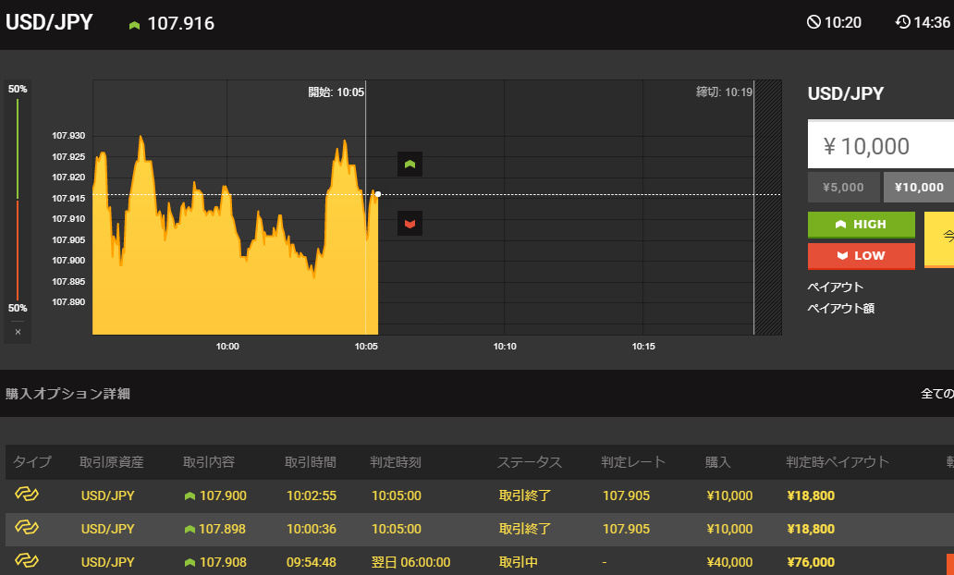Select the ¥5,000 amount preset
Viewport: 954px width, 575px height.
(843, 188)
